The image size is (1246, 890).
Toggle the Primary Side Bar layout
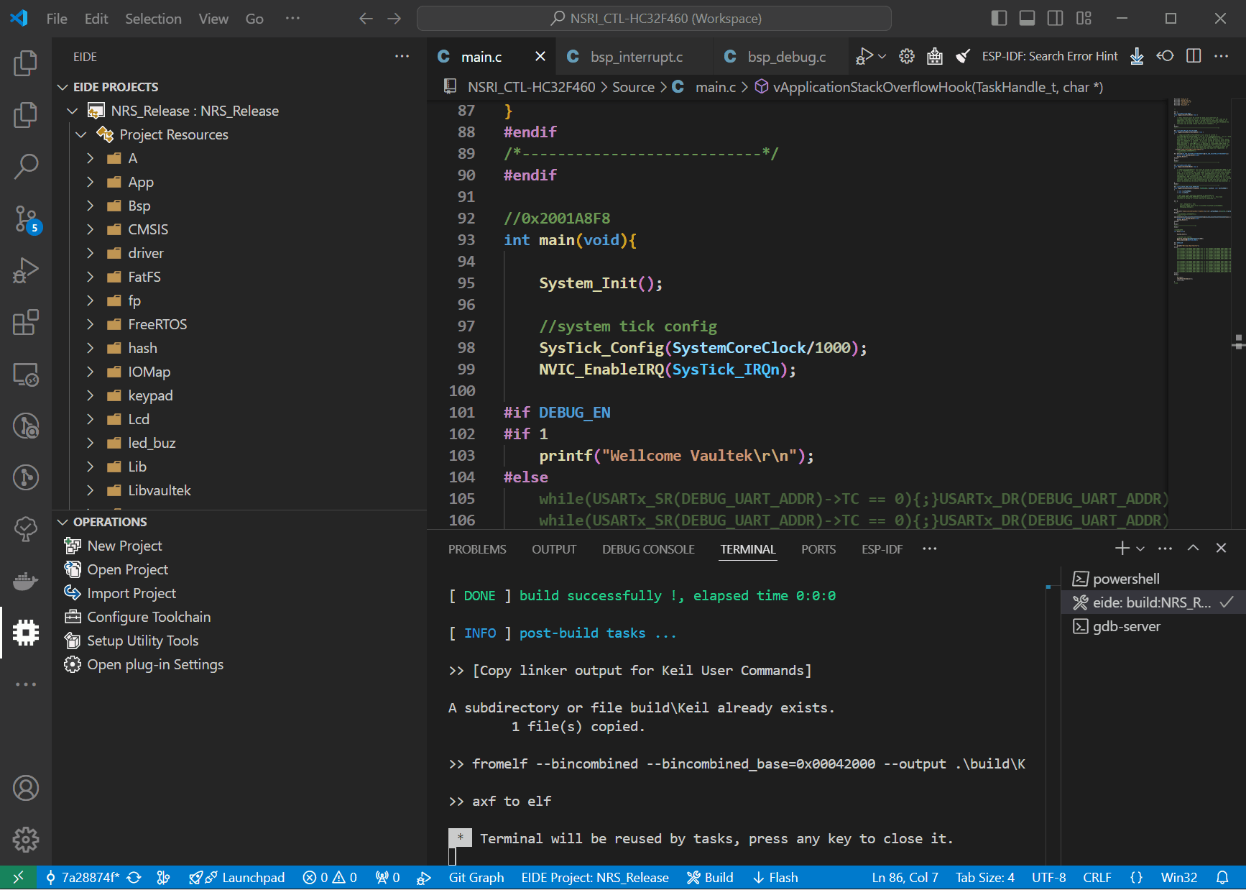tap(999, 19)
